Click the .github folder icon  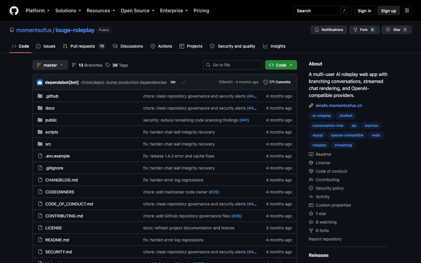[x=40, y=96]
